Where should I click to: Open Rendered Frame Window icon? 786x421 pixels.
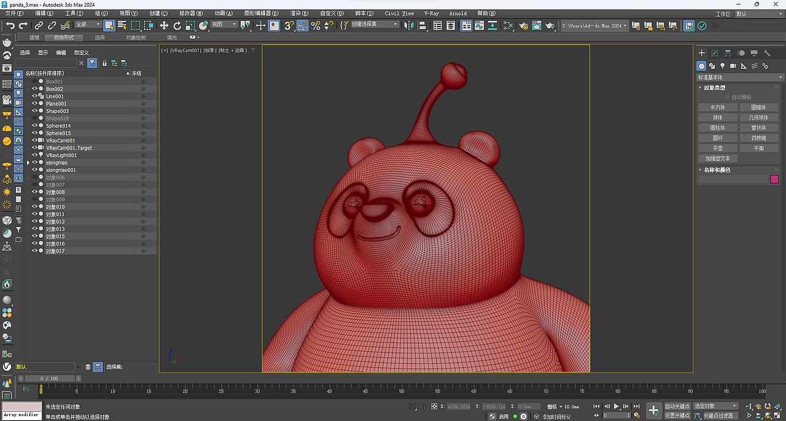537,25
